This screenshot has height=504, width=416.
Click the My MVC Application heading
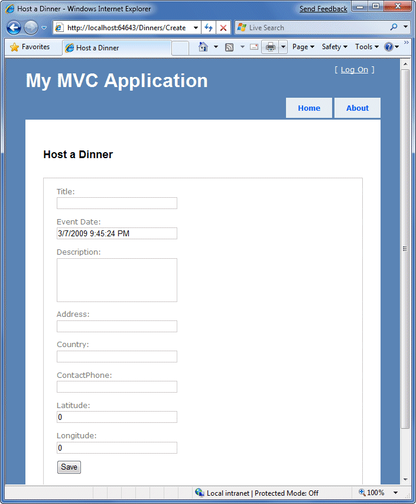pyautogui.click(x=117, y=81)
